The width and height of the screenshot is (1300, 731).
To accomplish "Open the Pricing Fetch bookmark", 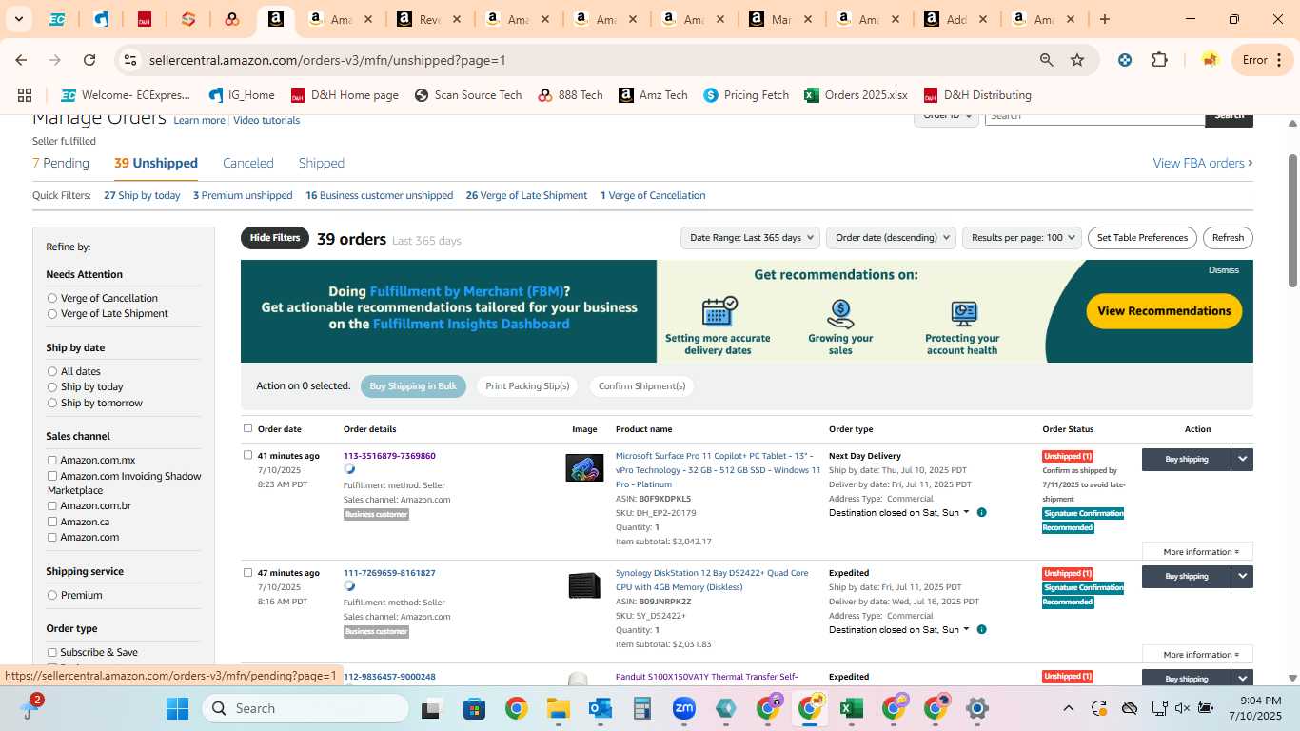I will tap(746, 95).
